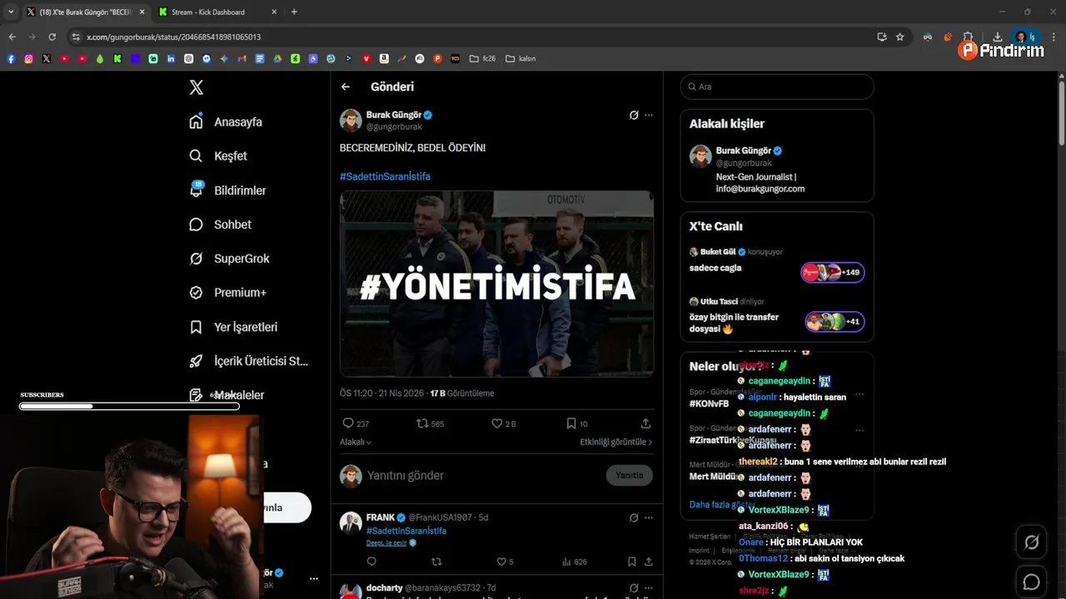Open the fc26 bookmarks folder

click(x=482, y=59)
